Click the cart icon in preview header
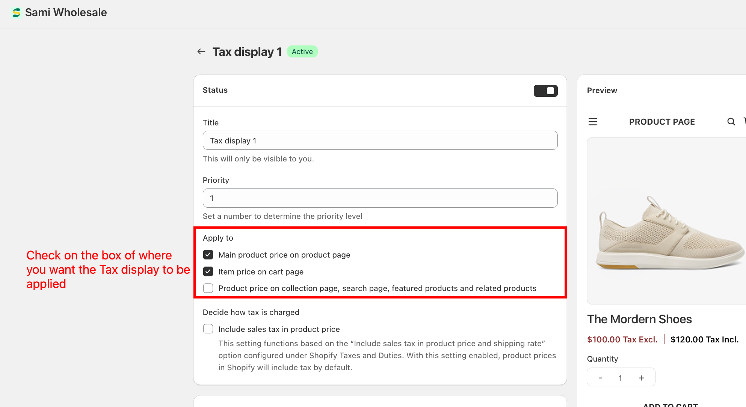The height and width of the screenshot is (407, 746). (744, 121)
